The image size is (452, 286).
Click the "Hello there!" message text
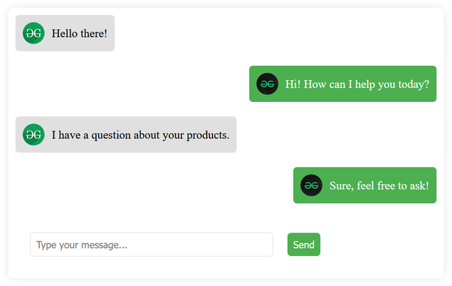(x=79, y=34)
